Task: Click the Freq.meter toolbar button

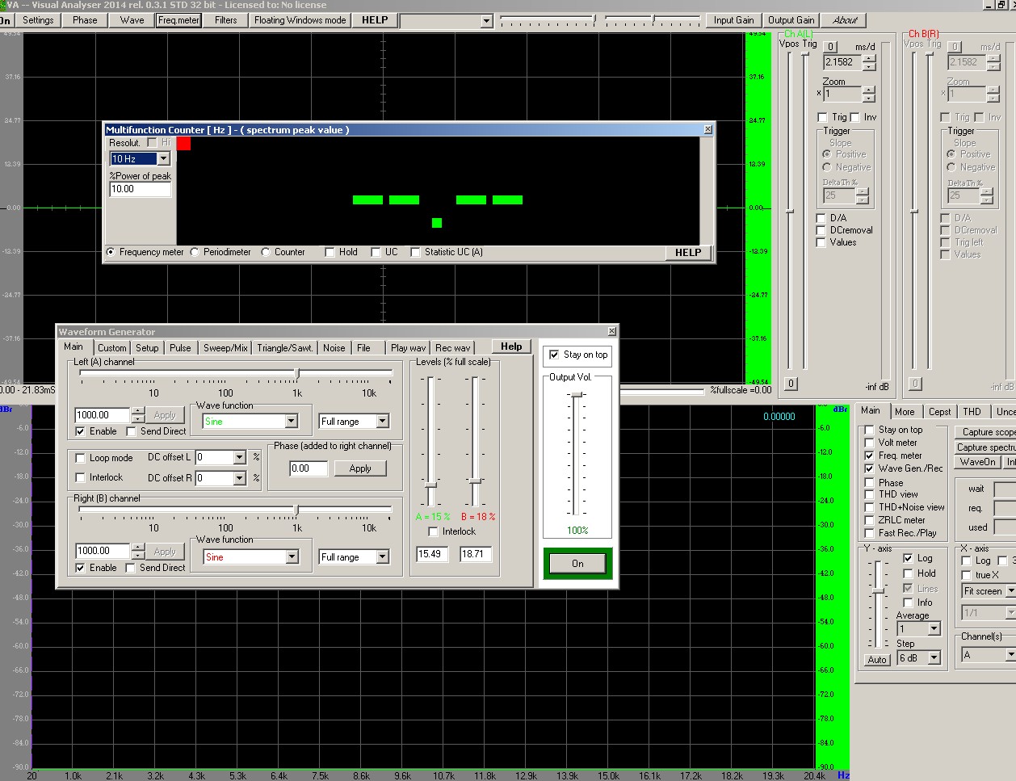Action: 178,20
